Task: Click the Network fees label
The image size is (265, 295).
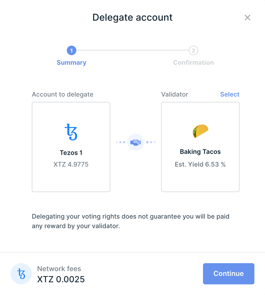Action: tap(59, 269)
